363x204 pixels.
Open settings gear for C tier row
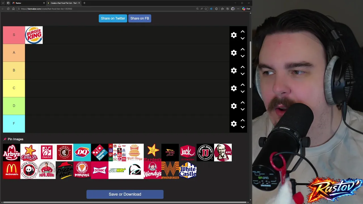(234, 88)
